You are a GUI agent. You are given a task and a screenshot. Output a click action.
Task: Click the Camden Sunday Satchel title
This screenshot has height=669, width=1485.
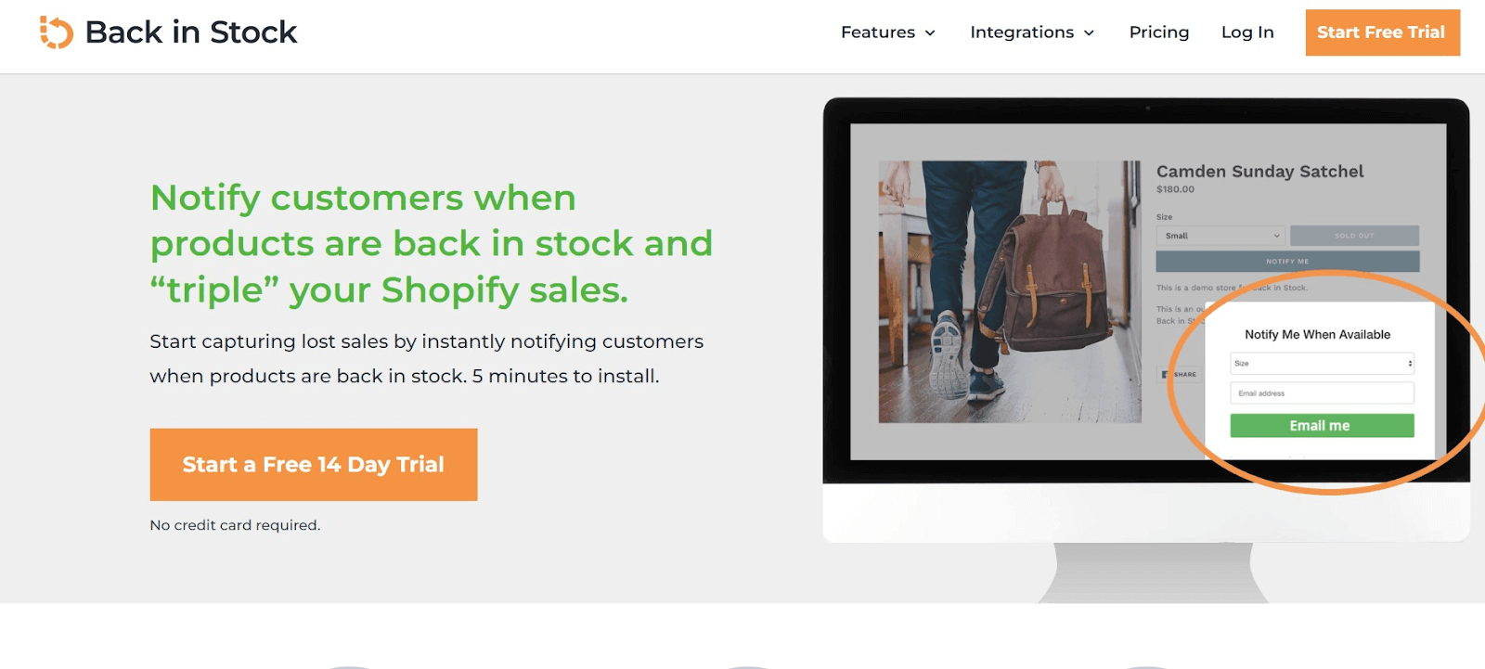click(x=1259, y=172)
